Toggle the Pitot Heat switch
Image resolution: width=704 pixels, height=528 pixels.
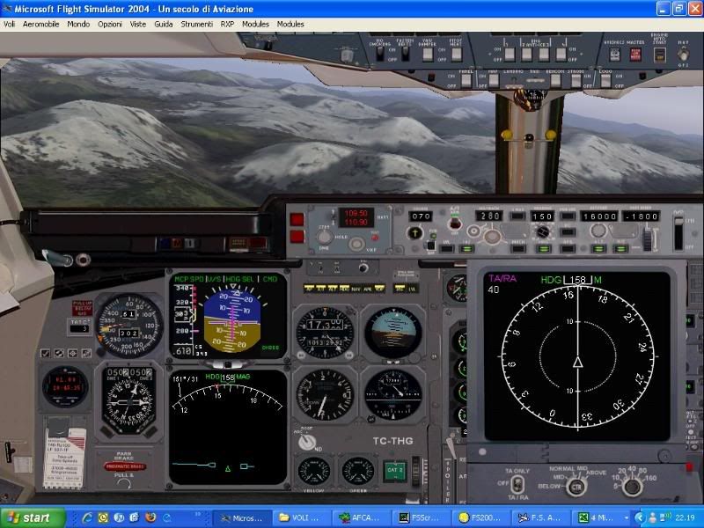(456, 55)
